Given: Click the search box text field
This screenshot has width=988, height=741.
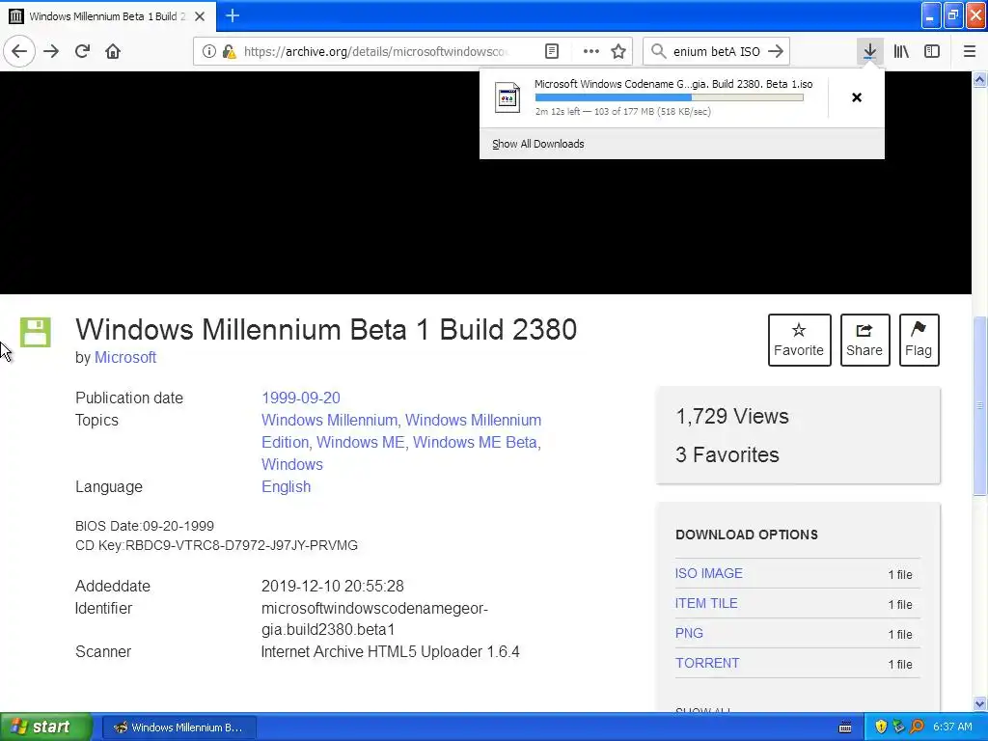Looking at the screenshot, I should coord(717,52).
